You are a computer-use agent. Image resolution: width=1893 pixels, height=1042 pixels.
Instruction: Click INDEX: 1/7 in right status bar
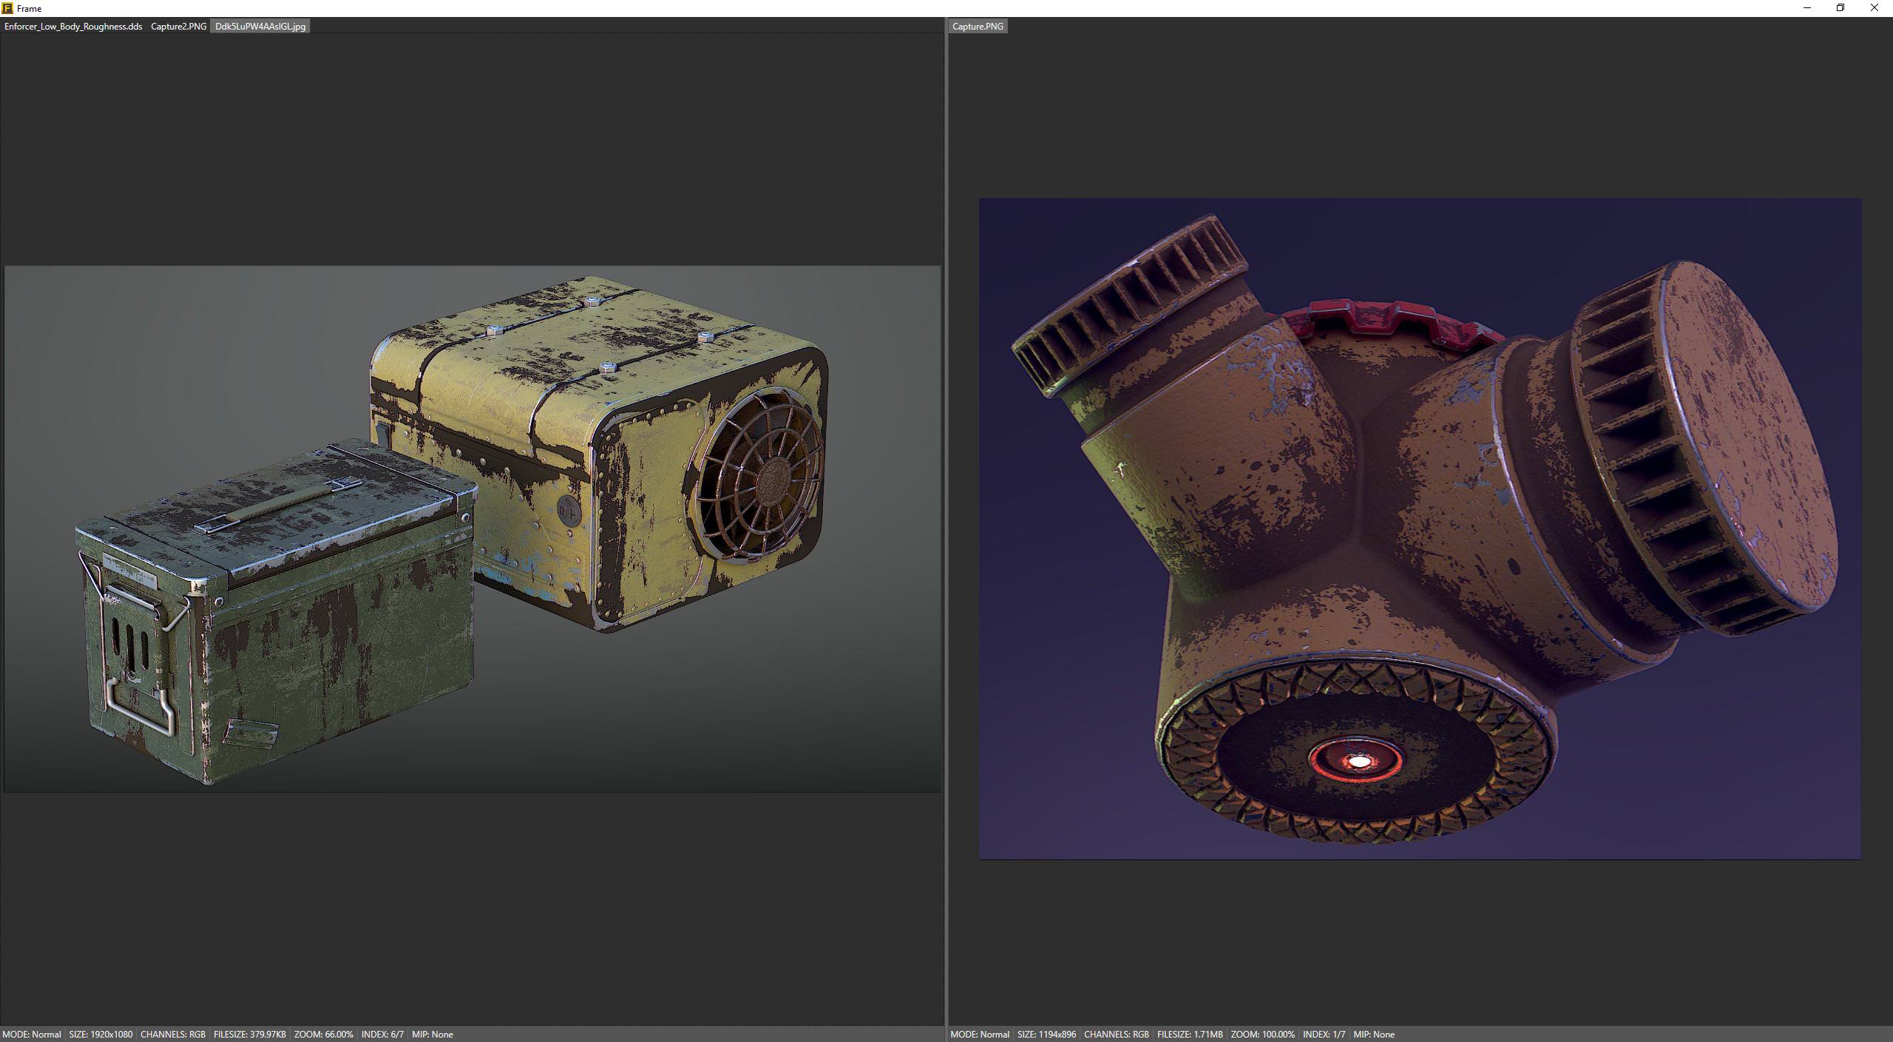[x=1324, y=1034]
